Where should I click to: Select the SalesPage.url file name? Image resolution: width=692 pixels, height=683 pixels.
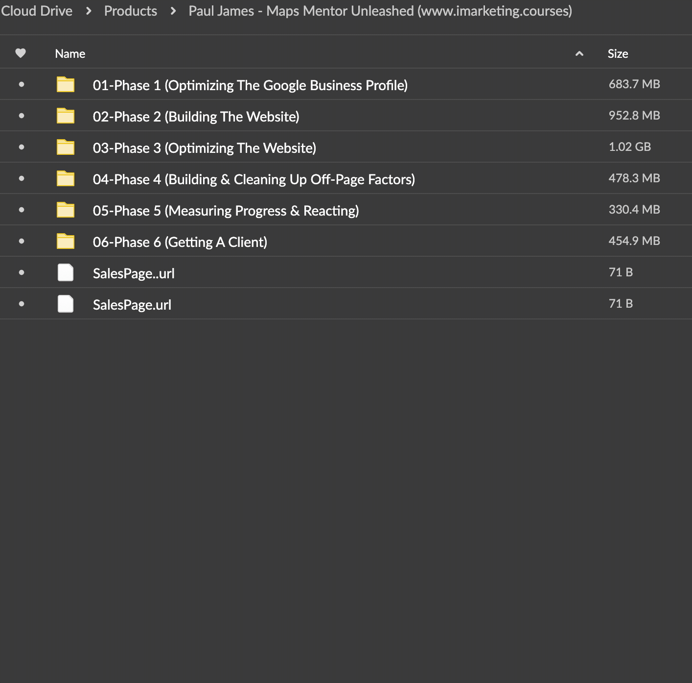point(132,305)
